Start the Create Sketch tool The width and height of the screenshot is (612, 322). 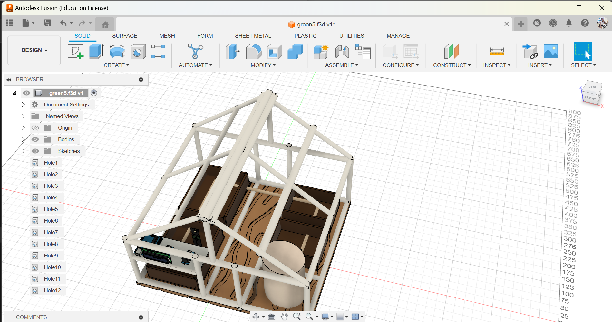tap(76, 51)
